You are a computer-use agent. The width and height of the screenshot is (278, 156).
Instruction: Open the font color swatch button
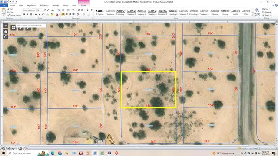[x=57, y=14]
